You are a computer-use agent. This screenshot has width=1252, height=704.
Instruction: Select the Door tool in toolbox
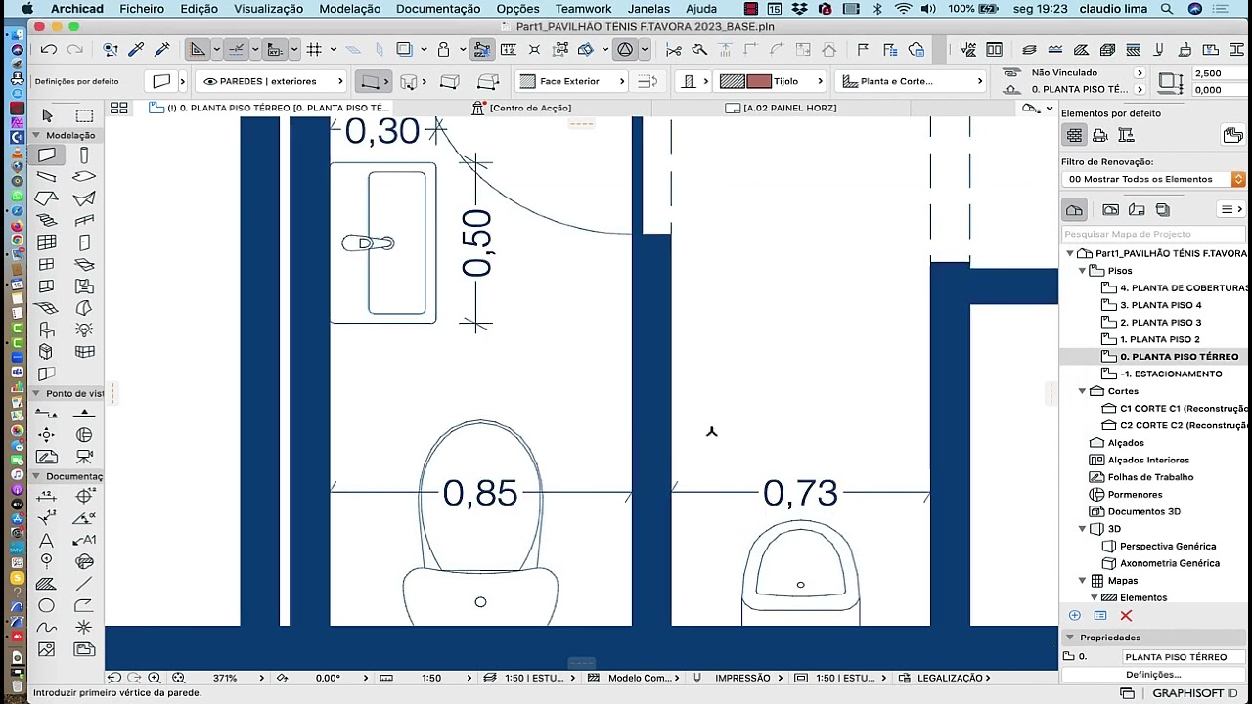point(84,242)
